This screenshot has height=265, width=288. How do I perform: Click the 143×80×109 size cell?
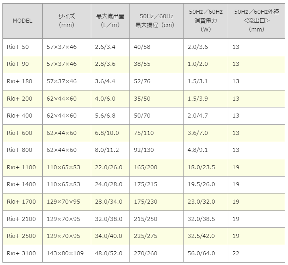pyautogui.click(x=65, y=253)
